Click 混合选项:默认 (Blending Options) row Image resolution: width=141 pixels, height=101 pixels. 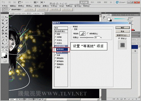coord(61,32)
